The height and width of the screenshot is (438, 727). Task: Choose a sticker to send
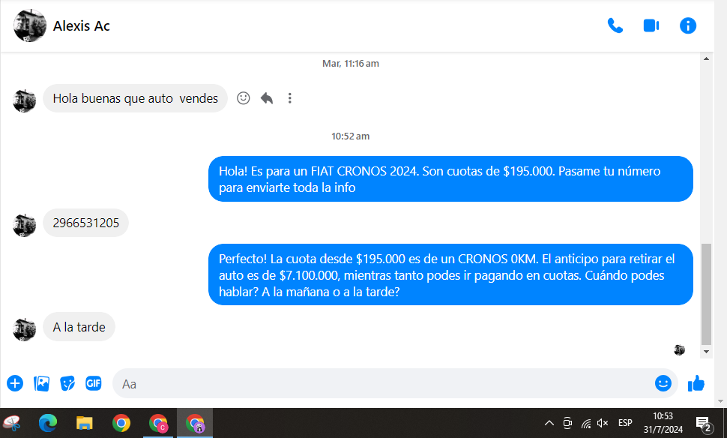pyautogui.click(x=67, y=383)
